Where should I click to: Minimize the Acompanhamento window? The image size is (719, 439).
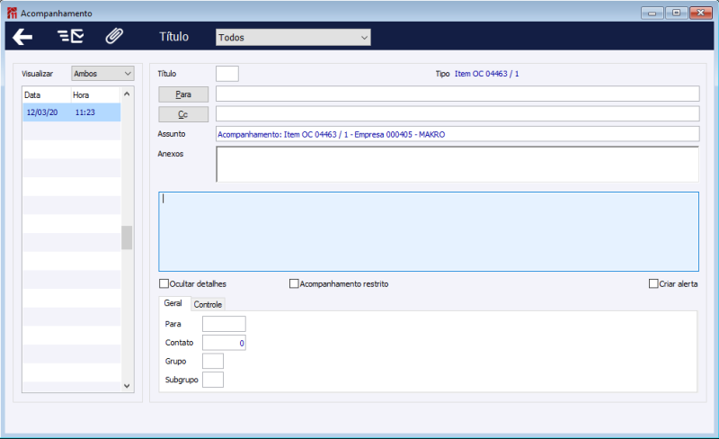pyautogui.click(x=652, y=13)
